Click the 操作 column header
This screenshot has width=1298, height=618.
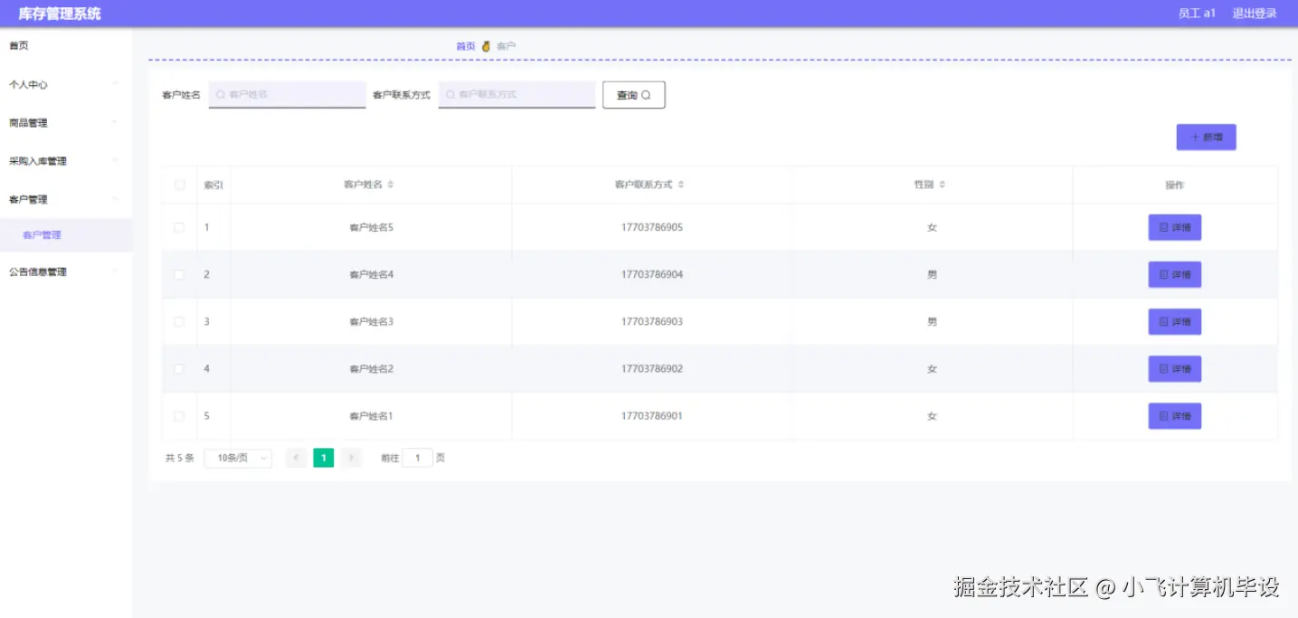(1174, 185)
